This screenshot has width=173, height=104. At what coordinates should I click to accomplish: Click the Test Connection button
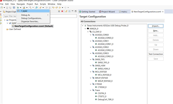coord(156,54)
